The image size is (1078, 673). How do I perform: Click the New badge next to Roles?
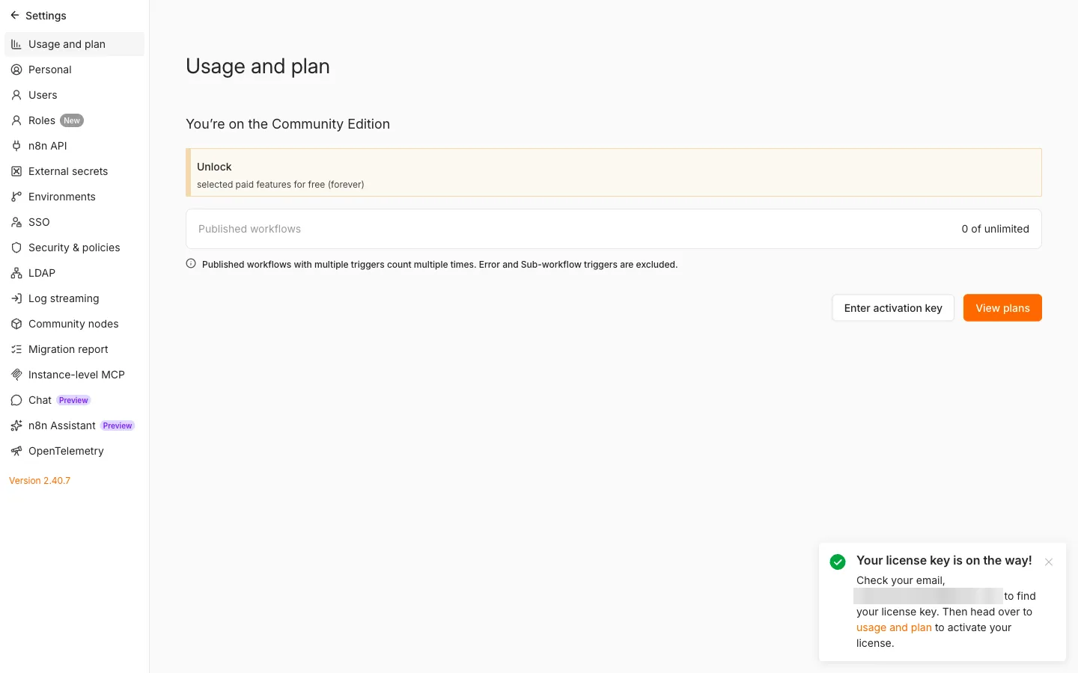click(72, 120)
